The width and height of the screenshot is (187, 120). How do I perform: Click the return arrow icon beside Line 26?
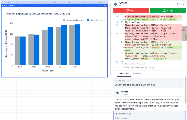coord(116,67)
